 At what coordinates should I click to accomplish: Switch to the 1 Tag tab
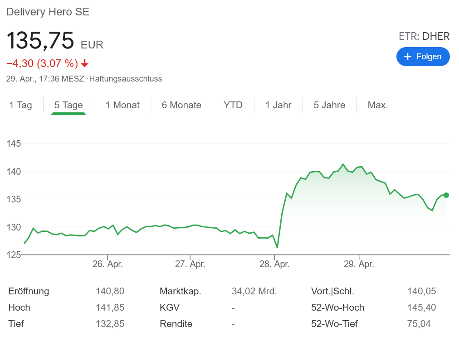pos(21,105)
